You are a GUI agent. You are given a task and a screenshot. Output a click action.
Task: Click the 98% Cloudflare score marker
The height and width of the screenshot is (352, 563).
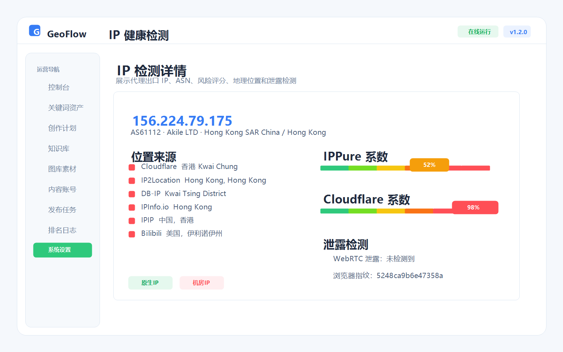point(475,207)
